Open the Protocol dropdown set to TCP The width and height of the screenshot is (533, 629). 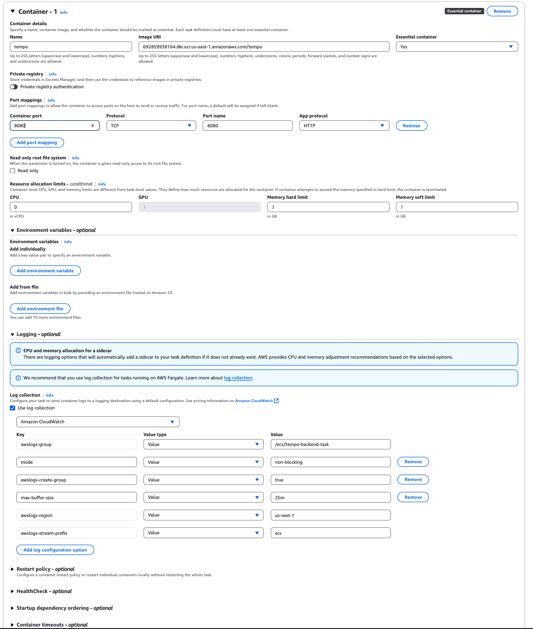click(x=151, y=126)
